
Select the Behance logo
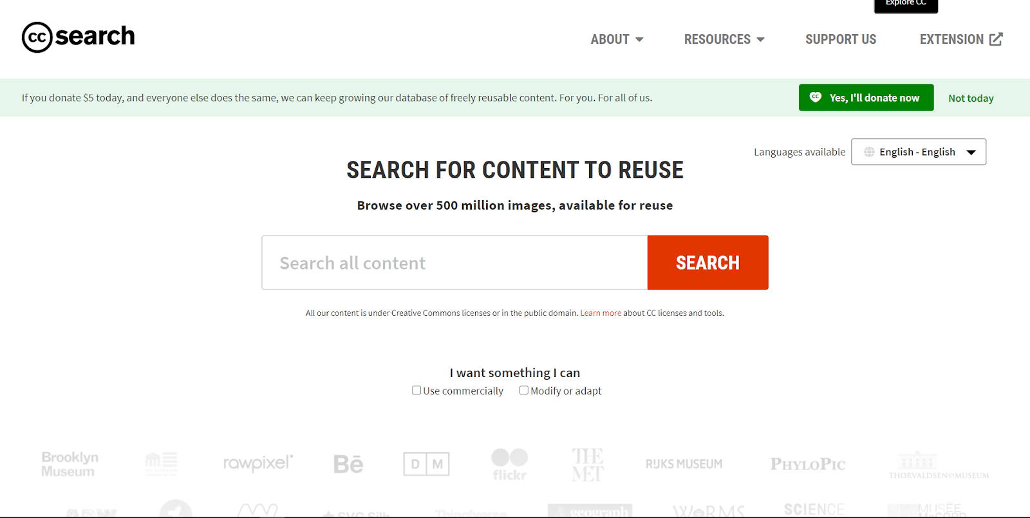point(348,464)
